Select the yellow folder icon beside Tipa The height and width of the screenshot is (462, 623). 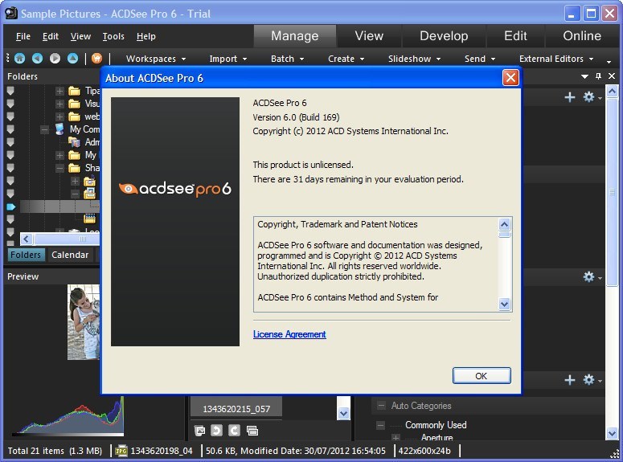[74, 91]
